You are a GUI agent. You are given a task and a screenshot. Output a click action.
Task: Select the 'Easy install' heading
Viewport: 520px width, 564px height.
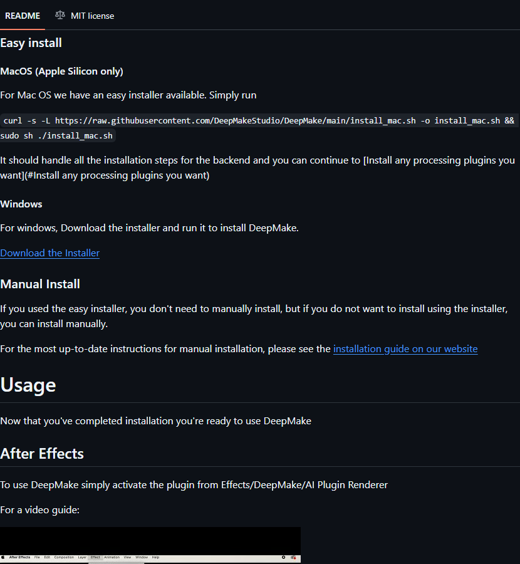coord(31,43)
